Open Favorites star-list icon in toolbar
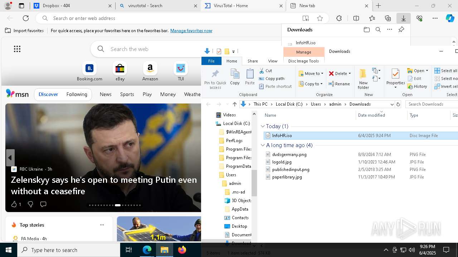The height and width of the screenshot is (257, 458). click(x=372, y=18)
